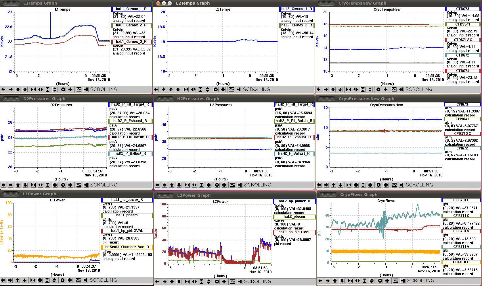The width and height of the screenshot is (482, 286).
Task: Focus the CryoPressuresNew Graph title bar
Action: (x=399, y=99)
